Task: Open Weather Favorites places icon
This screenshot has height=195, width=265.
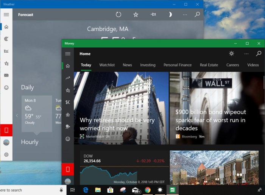Action: click(6, 63)
